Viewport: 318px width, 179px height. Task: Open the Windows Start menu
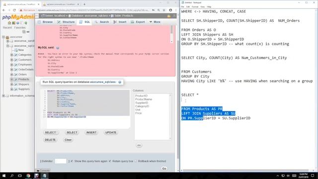pos(4,176)
